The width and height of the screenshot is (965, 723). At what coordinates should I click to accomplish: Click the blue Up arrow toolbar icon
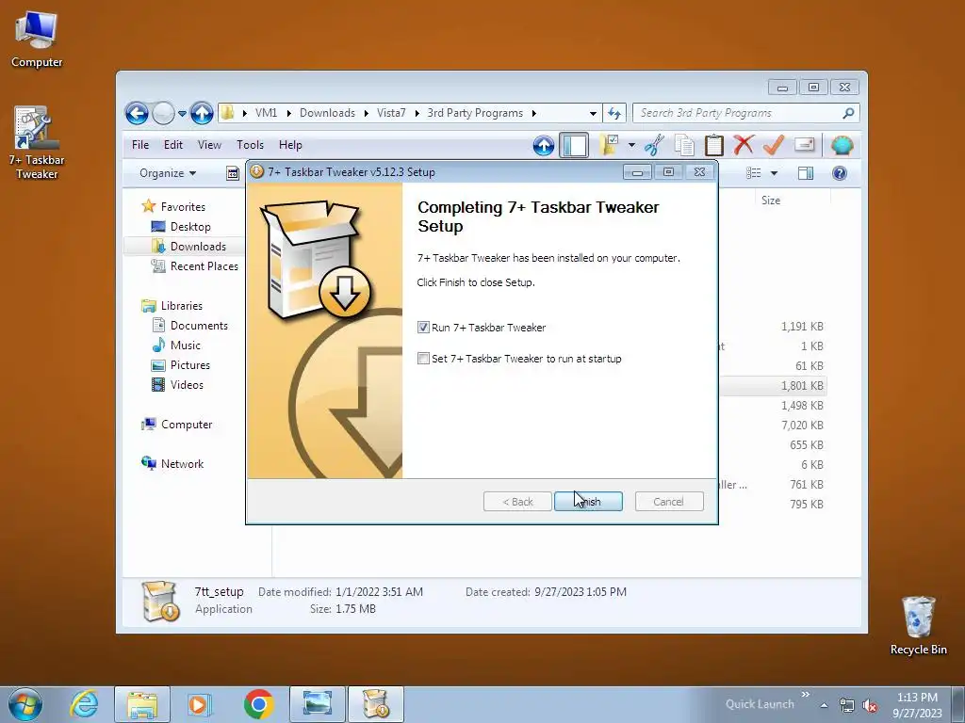point(544,146)
